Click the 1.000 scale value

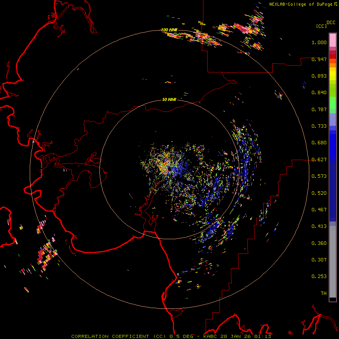coord(319,42)
